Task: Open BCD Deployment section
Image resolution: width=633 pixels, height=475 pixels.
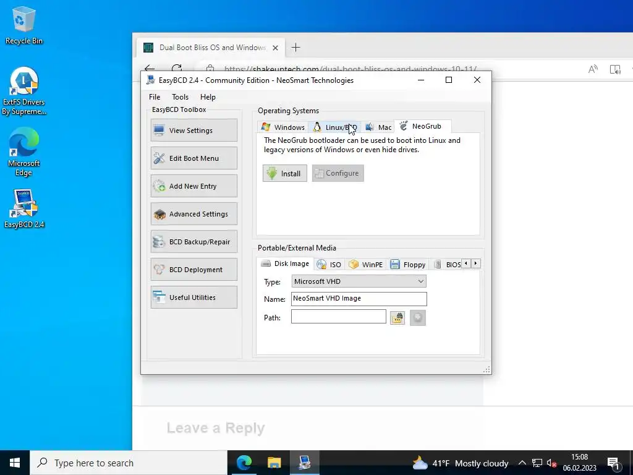Action: click(193, 270)
